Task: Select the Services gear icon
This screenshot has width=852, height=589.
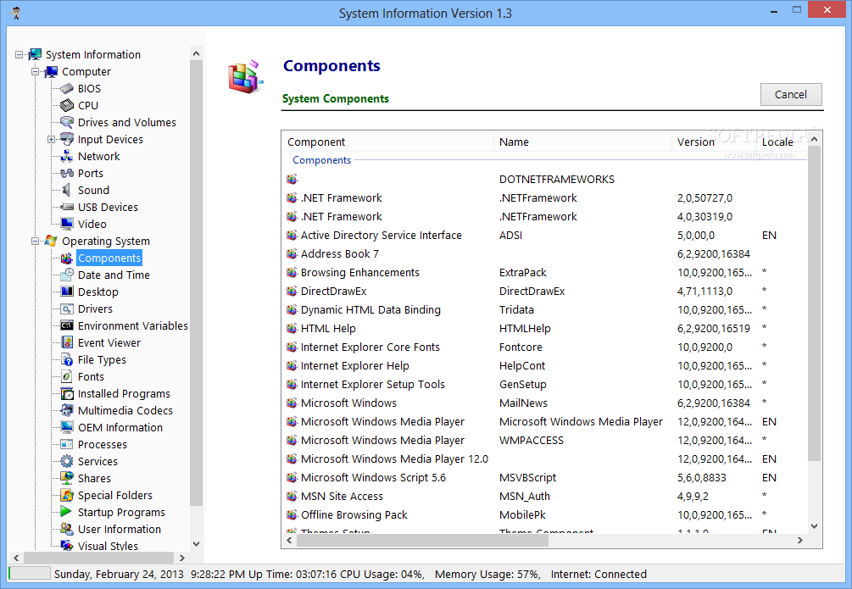Action: pos(67,461)
